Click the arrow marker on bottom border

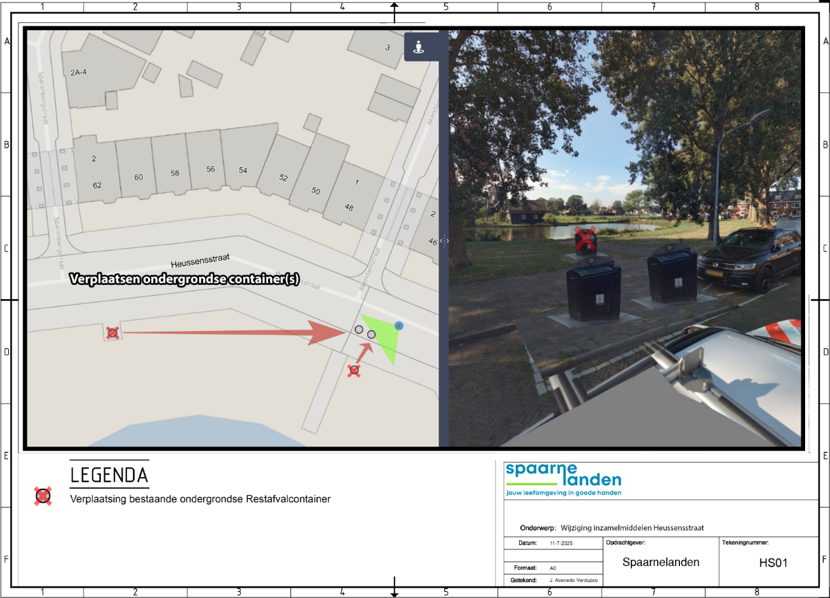[x=395, y=589]
